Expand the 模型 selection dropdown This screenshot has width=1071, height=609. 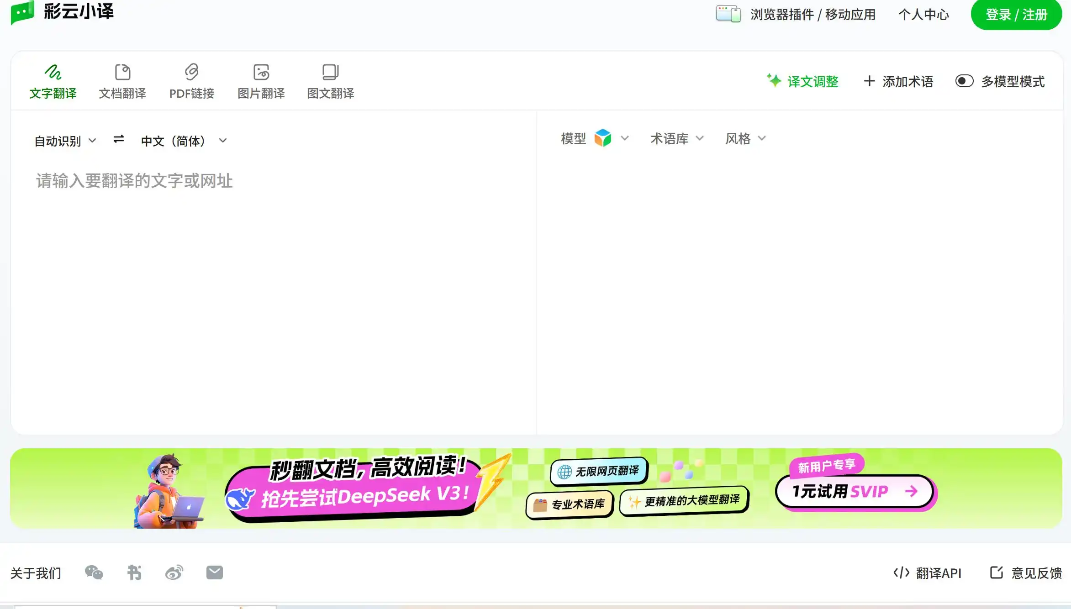coord(595,138)
